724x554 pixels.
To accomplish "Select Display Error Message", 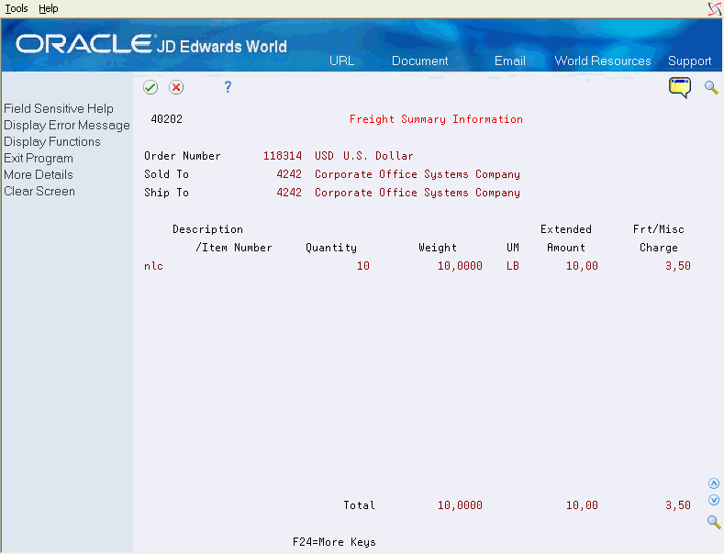I will pyautogui.click(x=67, y=125).
